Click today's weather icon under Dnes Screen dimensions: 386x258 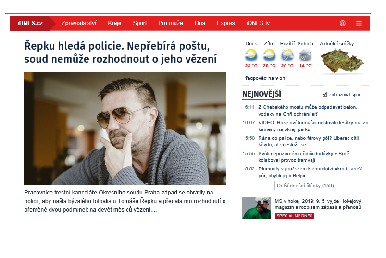tap(251, 55)
